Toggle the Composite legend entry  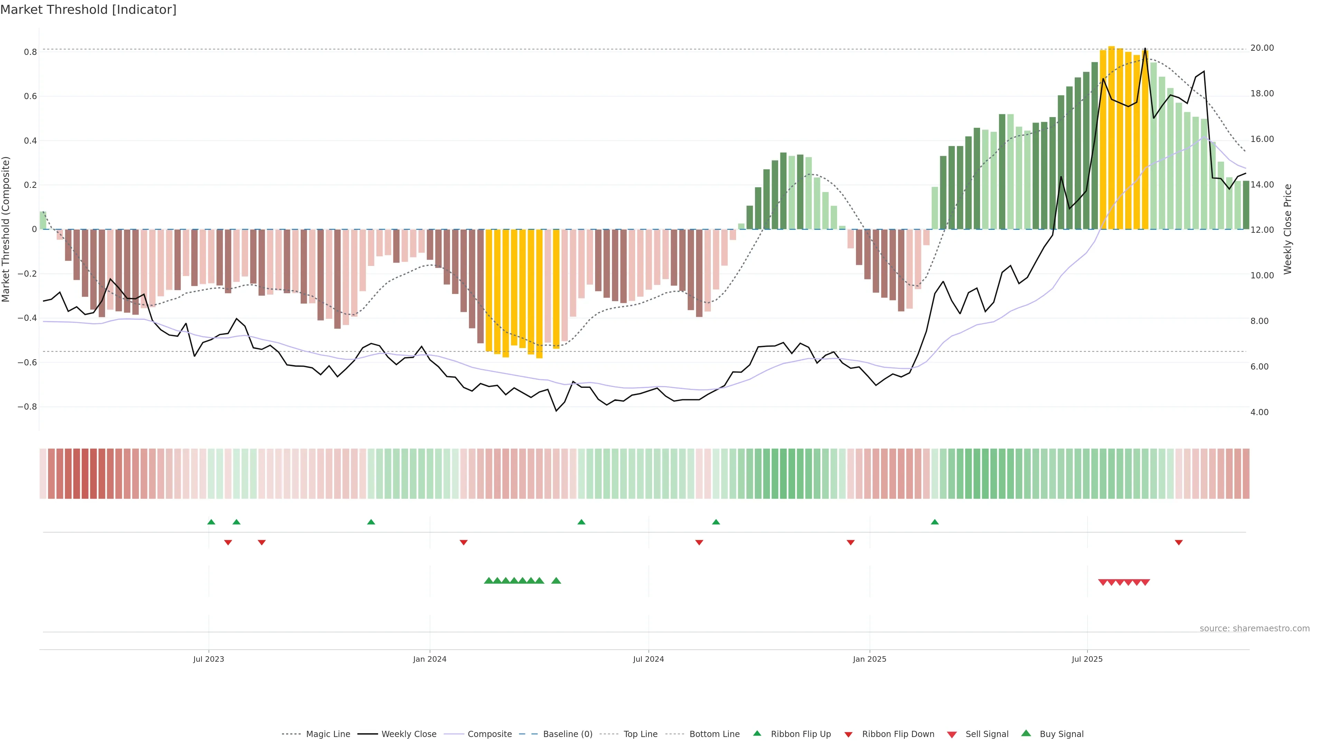pyautogui.click(x=489, y=734)
